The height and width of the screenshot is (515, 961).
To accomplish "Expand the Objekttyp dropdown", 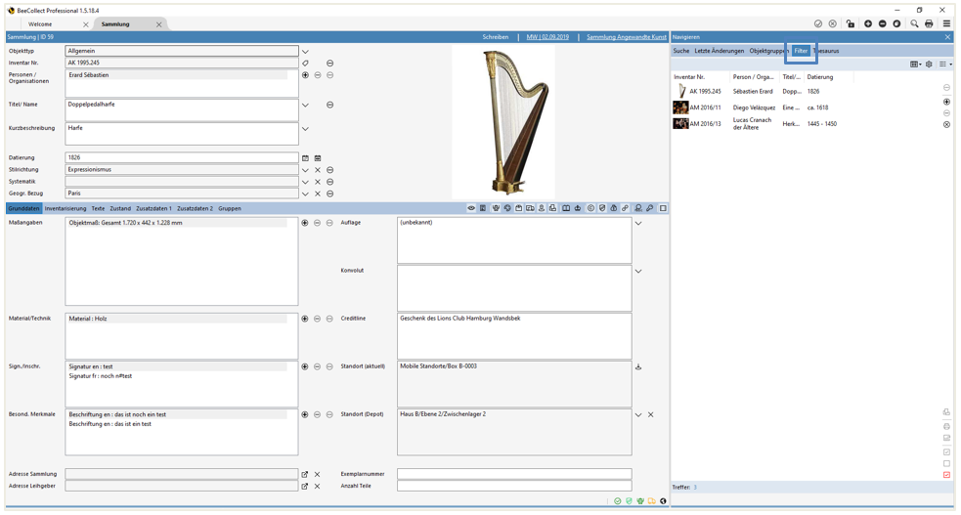I will 305,52.
